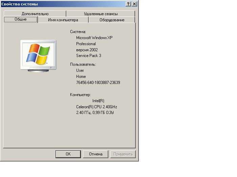Switch to the Оборудование tab

[x=112, y=20]
